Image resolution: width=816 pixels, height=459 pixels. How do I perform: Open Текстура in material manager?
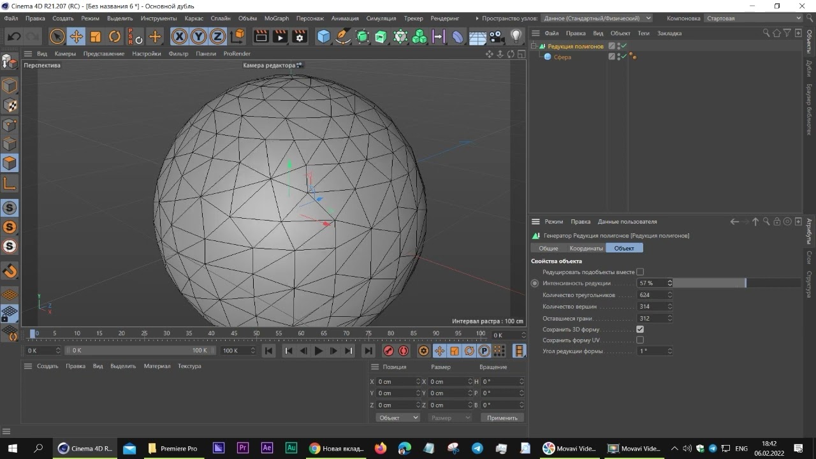click(189, 367)
